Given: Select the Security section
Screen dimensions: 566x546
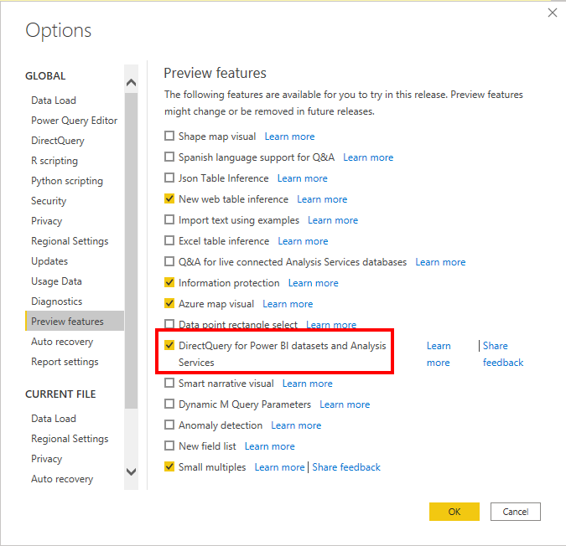Looking at the screenshot, I should click(49, 201).
